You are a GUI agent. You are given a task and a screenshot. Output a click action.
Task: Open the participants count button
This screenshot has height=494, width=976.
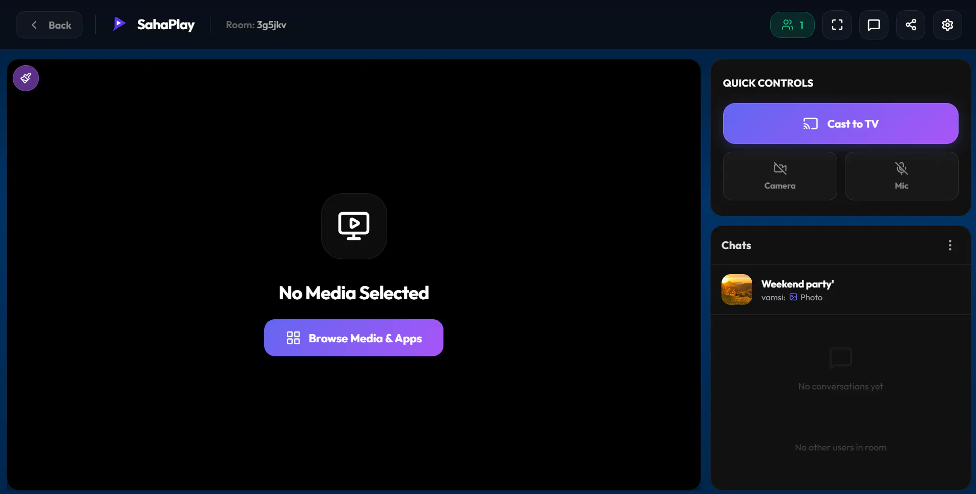pos(792,25)
